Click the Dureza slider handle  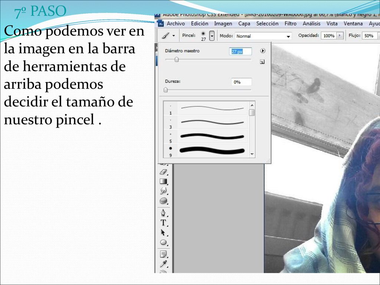(166, 90)
